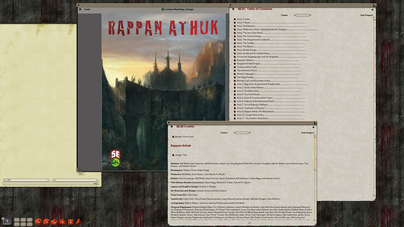The width and height of the screenshot is (404, 227).
Task: Roll the d10 die
Action: [x=54, y=222]
